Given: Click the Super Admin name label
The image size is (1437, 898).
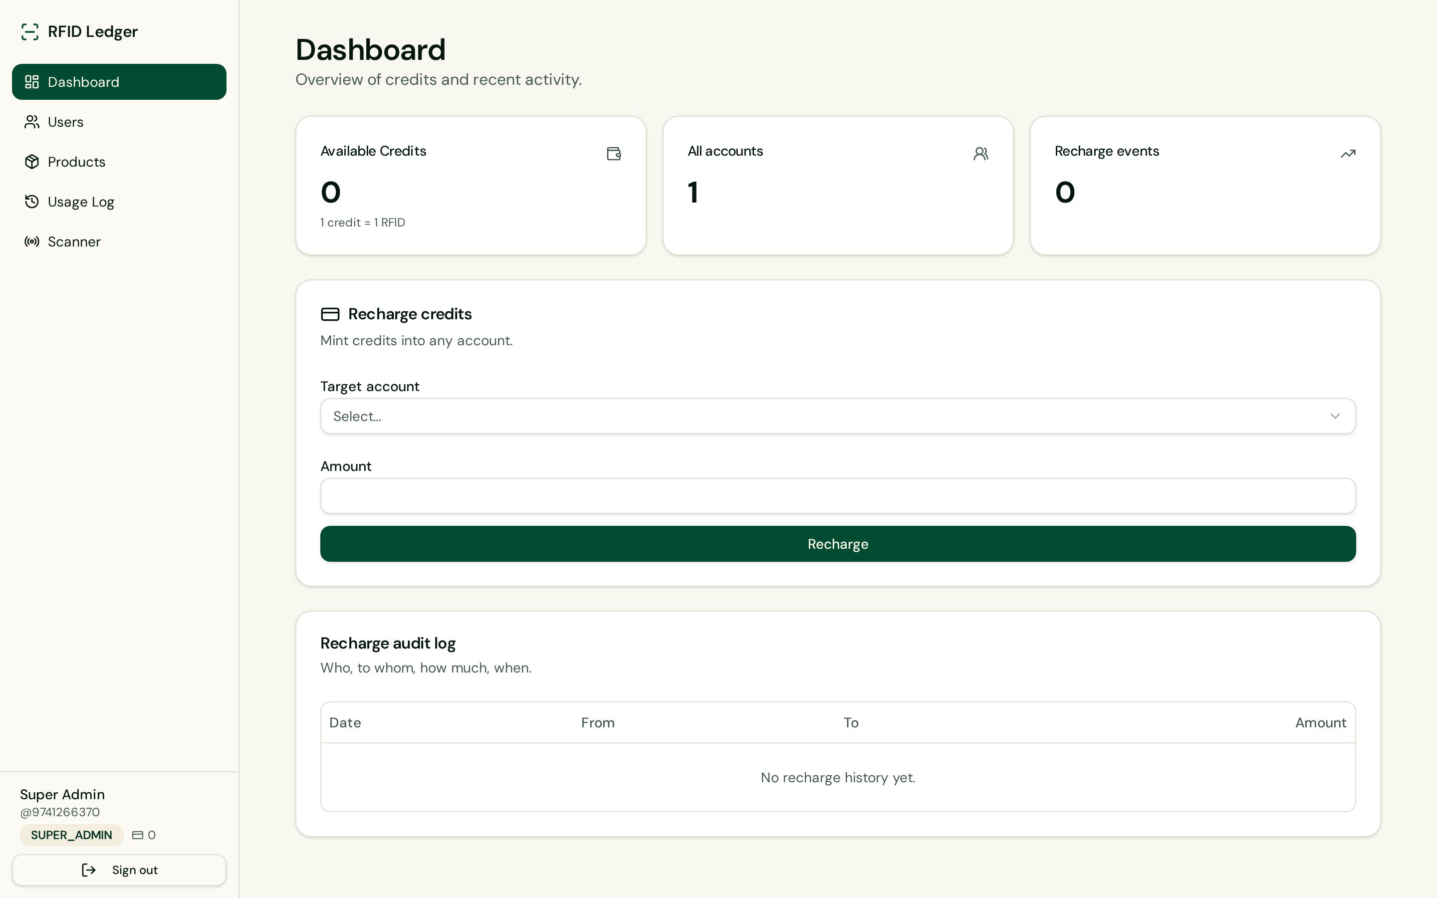Looking at the screenshot, I should coord(62,795).
